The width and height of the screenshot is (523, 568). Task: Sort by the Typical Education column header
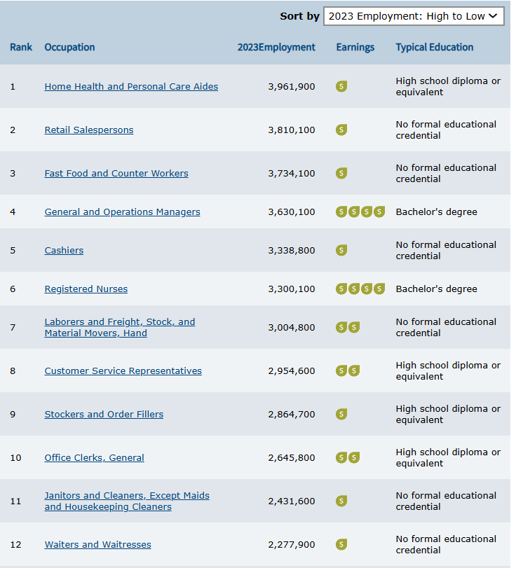pos(435,47)
